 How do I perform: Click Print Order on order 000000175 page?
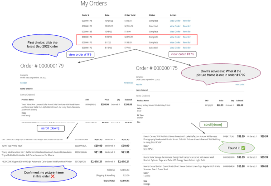pyautogui.click(x=240, y=85)
